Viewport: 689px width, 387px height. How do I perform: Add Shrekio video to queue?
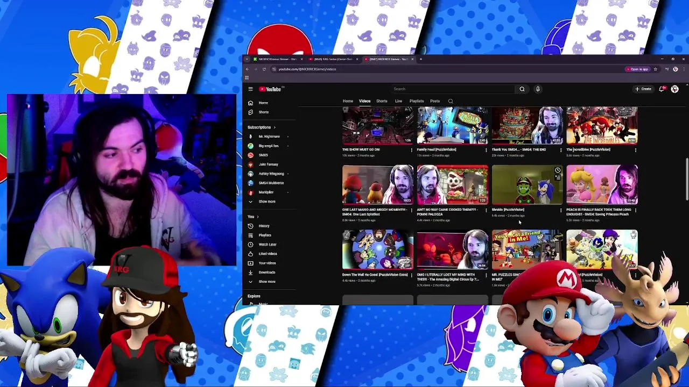[558, 177]
